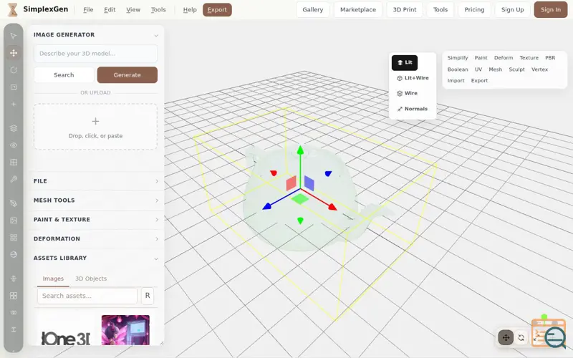Expand the Mesh Tools section
Viewport: 573px width, 358px height.
point(96,200)
